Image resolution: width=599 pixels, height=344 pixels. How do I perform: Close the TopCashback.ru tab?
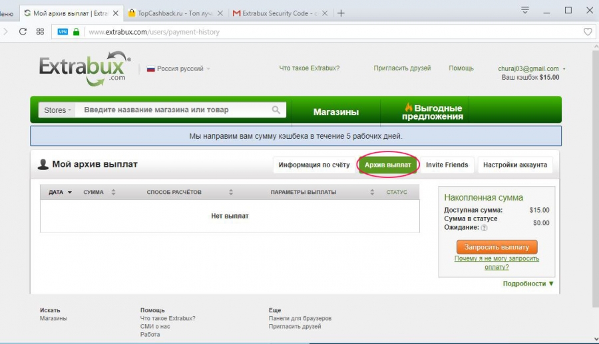click(220, 13)
